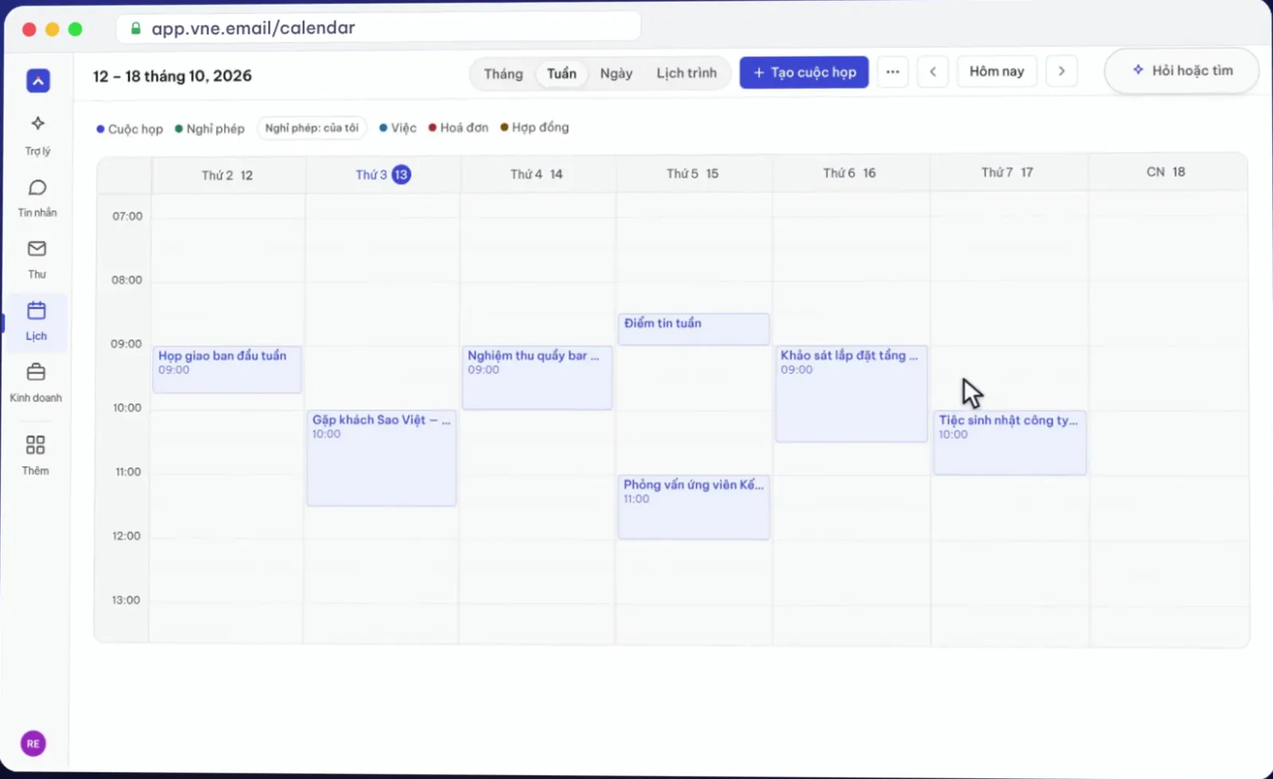Toggle Hợp đồng category filter
1273x779 pixels.
(x=535, y=127)
